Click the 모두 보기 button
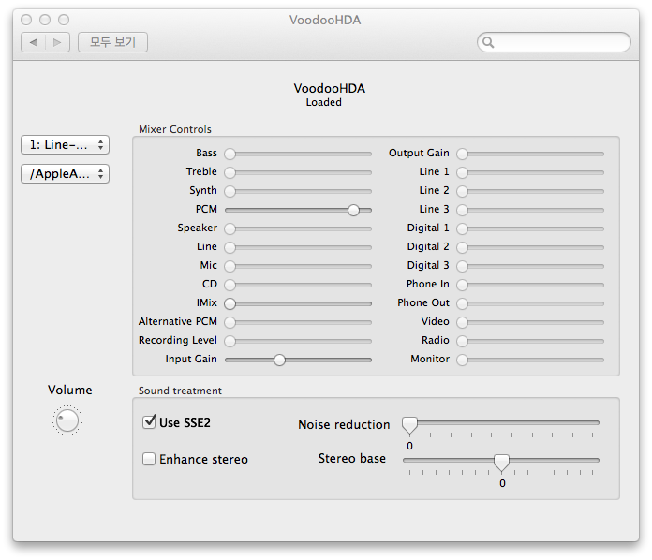Viewport: 652px width, 560px height. point(112,42)
